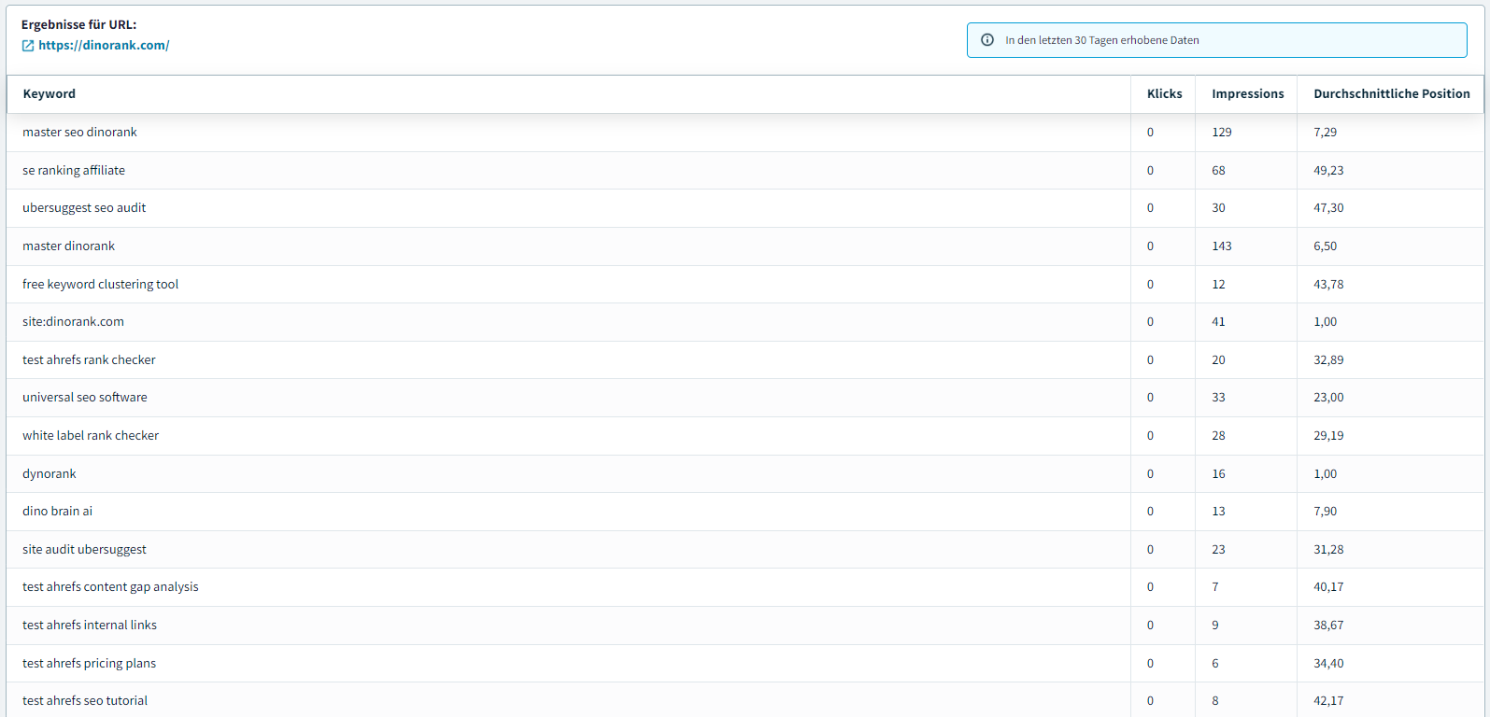Image resolution: width=1490 pixels, height=717 pixels.
Task: Sort by the Klicks column header
Action: pyautogui.click(x=1164, y=94)
